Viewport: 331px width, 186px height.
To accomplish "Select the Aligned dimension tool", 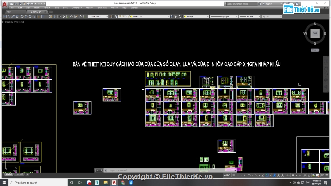I will click(x=9, y=16).
